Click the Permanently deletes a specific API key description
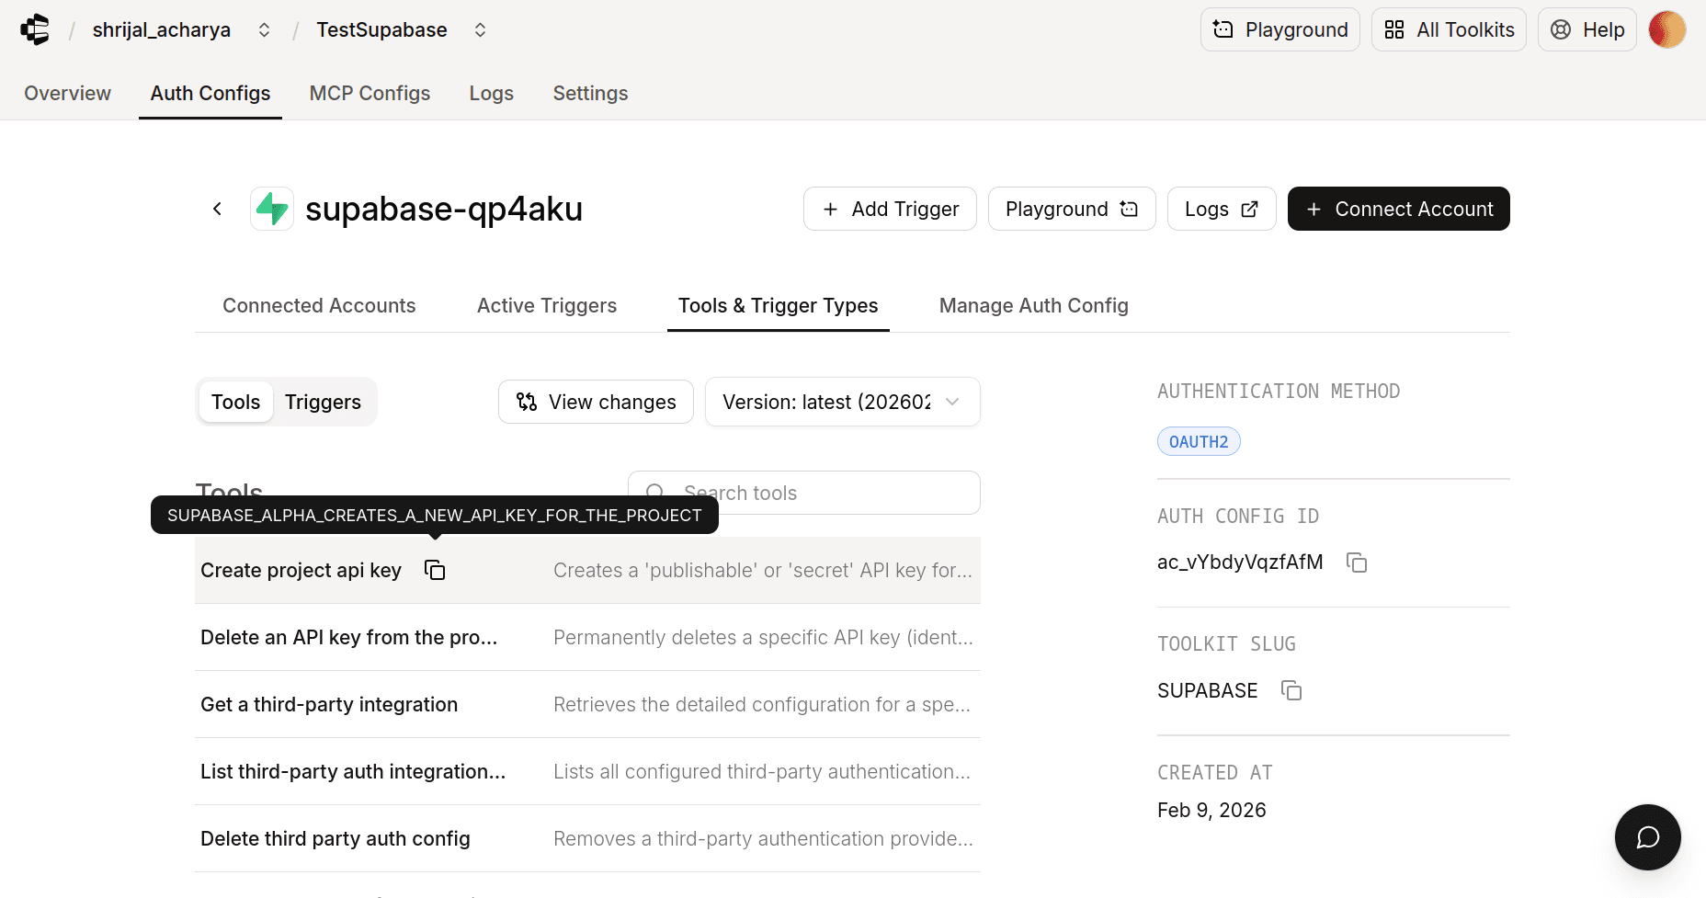 click(763, 637)
